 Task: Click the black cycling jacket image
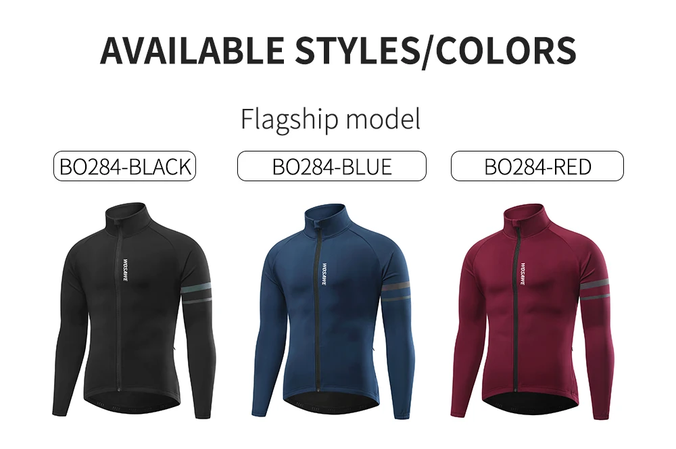point(132,310)
